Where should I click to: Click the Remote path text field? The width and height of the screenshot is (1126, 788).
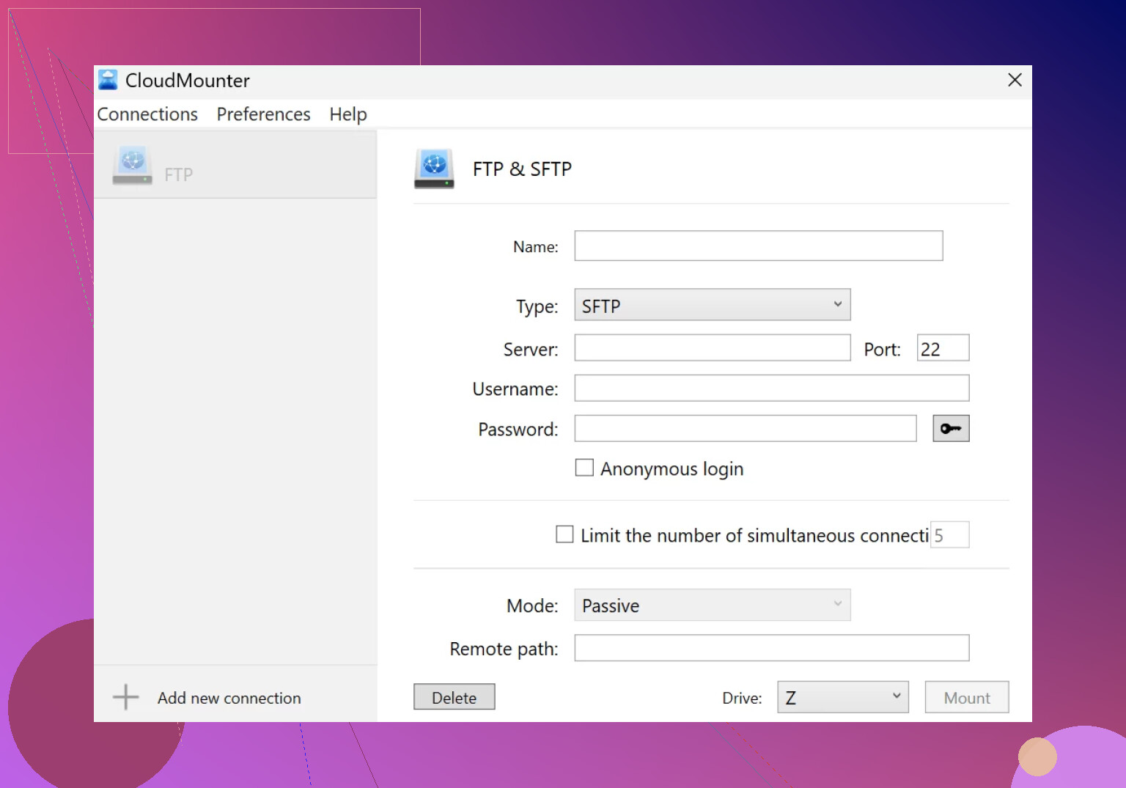coord(771,648)
